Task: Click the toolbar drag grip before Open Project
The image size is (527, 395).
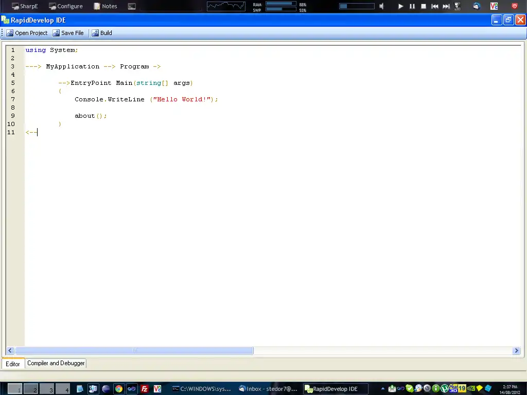Action: click(x=3, y=33)
